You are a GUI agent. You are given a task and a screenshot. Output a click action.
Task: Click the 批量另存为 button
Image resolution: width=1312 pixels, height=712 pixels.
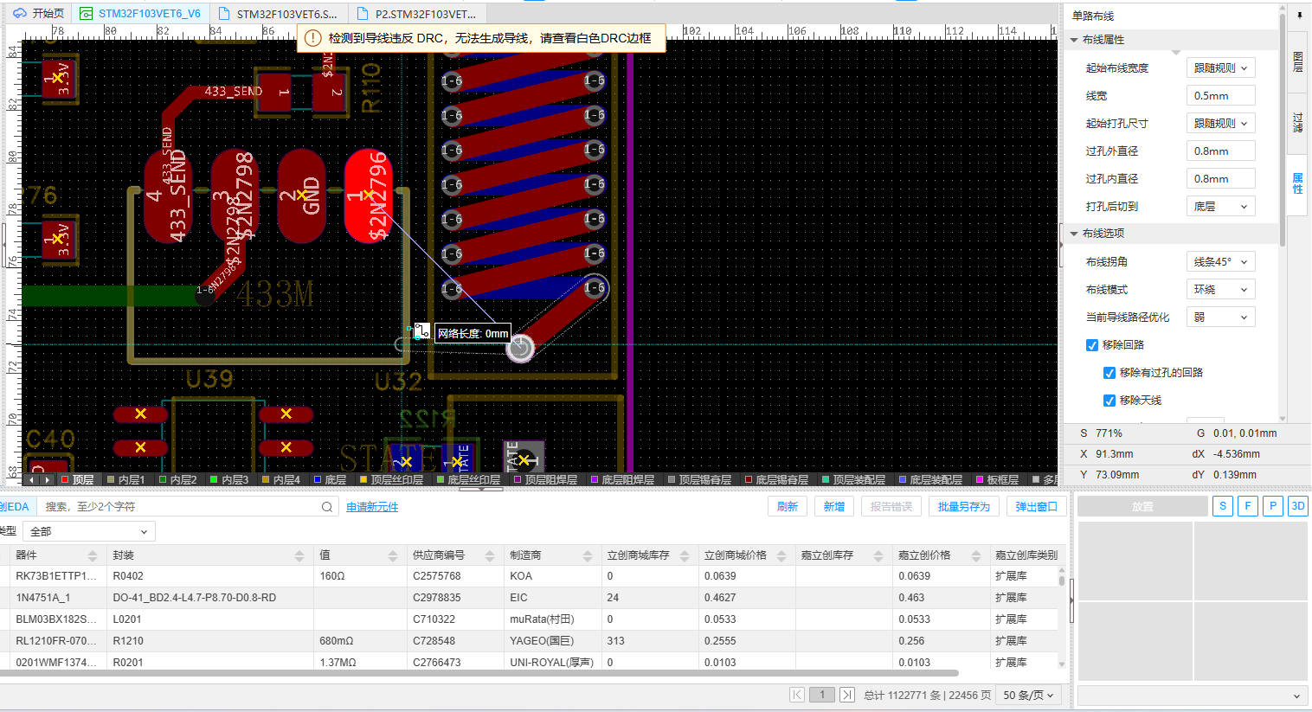(x=964, y=507)
